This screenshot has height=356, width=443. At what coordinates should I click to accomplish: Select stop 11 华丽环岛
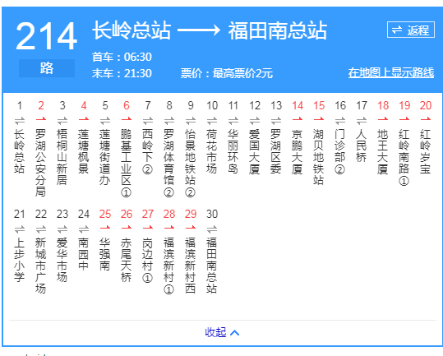[x=233, y=151]
